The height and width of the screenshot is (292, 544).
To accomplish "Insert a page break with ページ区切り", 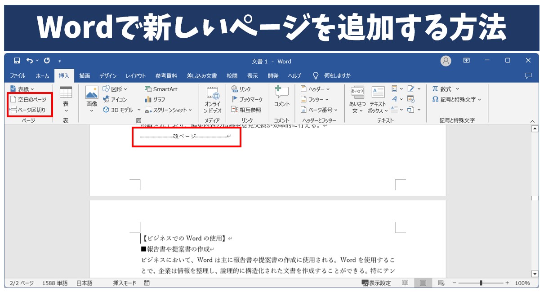I will pos(28,110).
